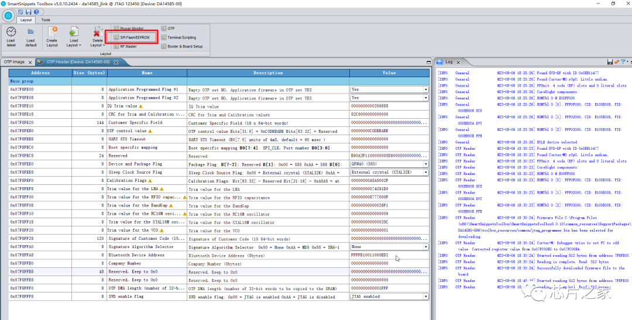Open Sleep Clock Source Flag dropdown

tap(425, 173)
